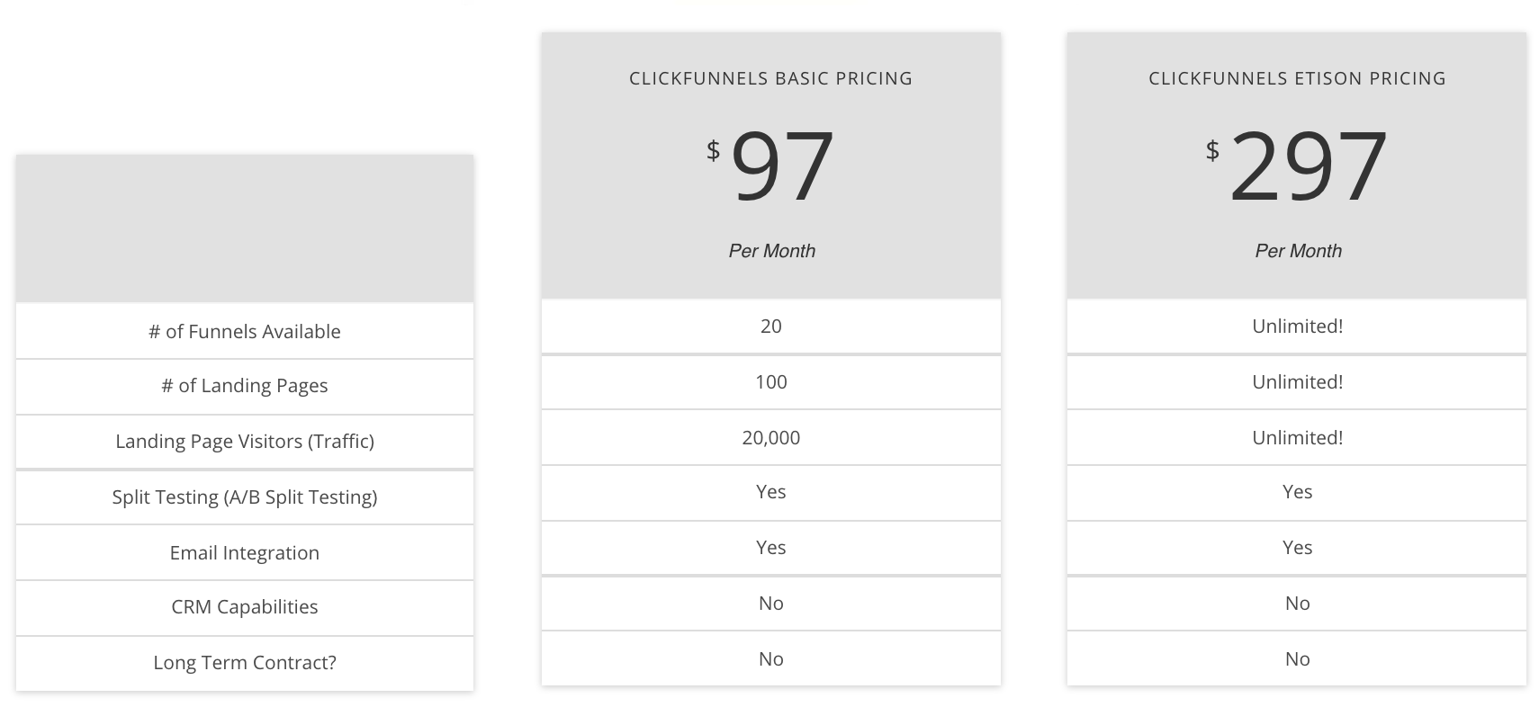Click the '# of Funnels Available' row label

click(245, 331)
